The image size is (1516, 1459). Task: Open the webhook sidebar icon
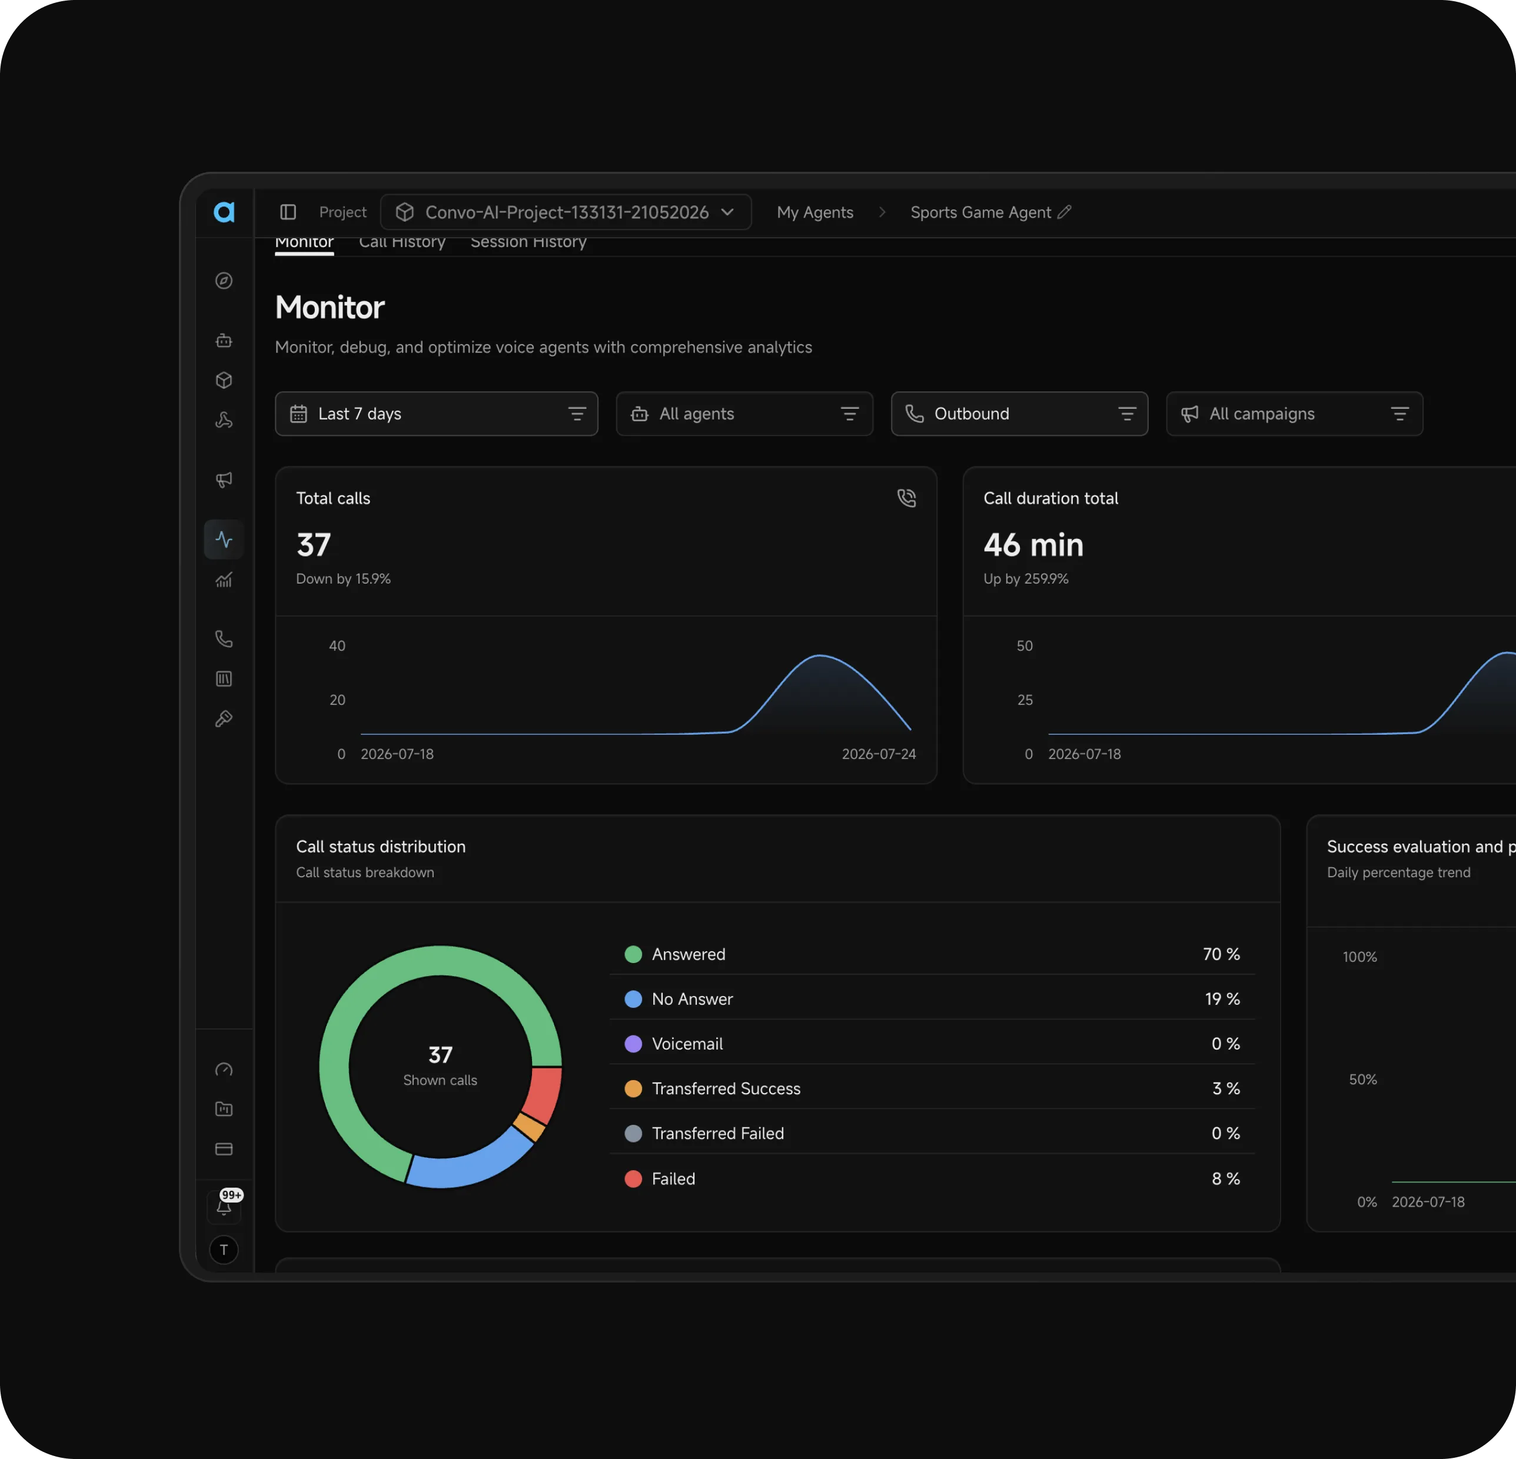[224, 420]
